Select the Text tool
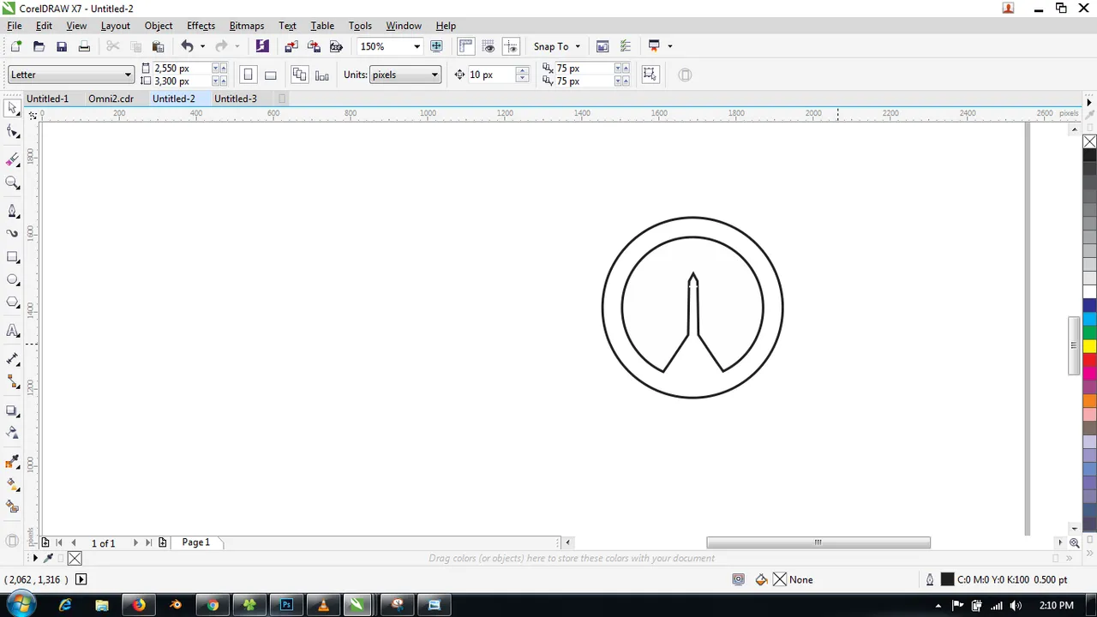Viewport: 1097px width, 617px height. tap(13, 331)
